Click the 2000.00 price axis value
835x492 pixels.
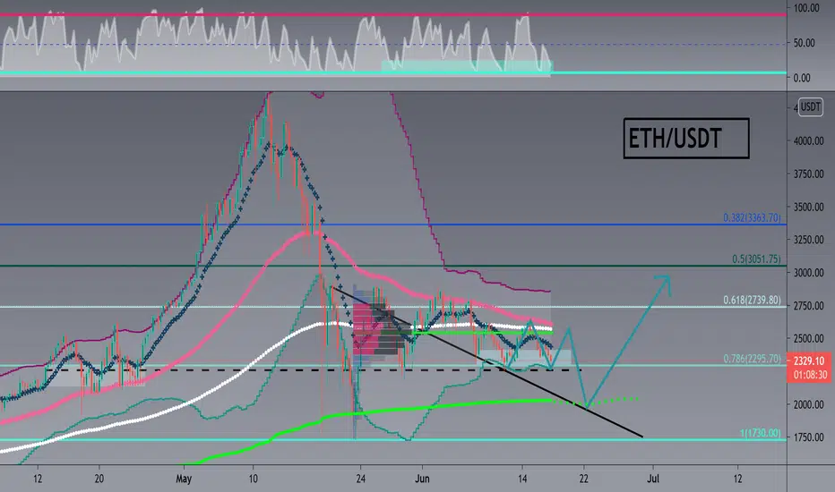tap(808, 404)
